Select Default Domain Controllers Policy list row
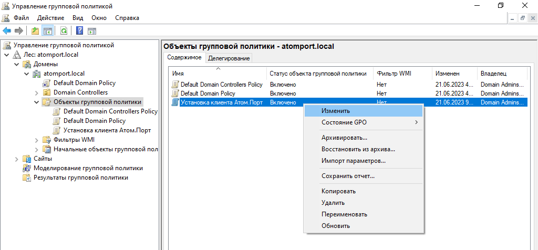This screenshot has height=250, width=538. 221,85
